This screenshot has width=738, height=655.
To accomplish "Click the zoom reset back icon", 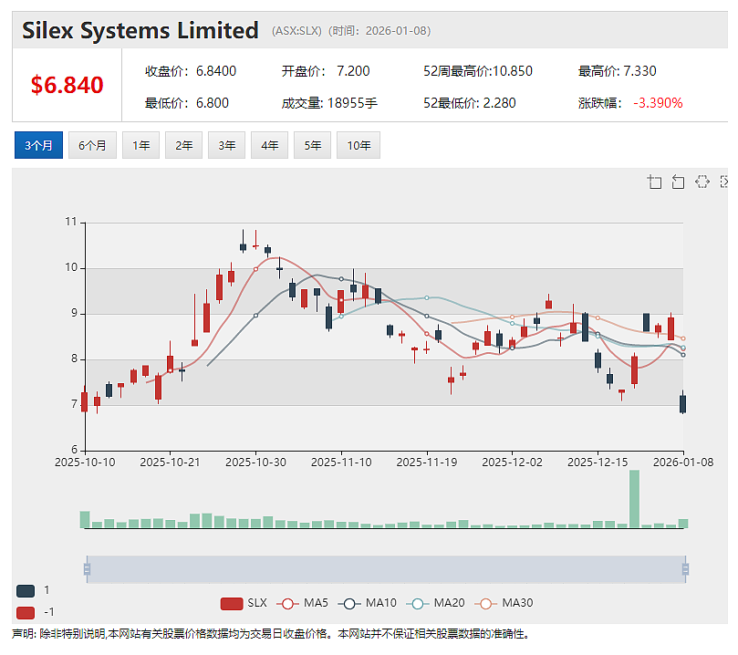I will pyautogui.click(x=678, y=182).
